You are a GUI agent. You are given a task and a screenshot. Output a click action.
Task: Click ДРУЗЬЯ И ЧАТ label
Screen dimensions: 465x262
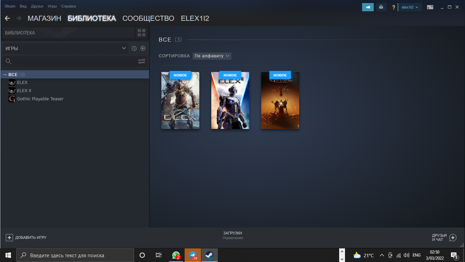(x=439, y=237)
